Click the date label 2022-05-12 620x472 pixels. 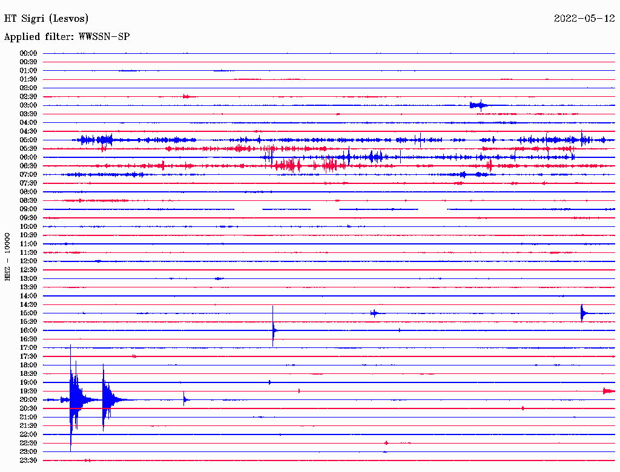[x=584, y=18]
